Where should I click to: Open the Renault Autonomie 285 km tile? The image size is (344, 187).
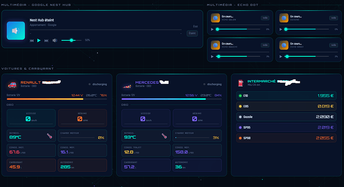[82, 165]
